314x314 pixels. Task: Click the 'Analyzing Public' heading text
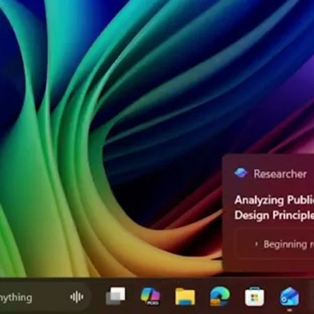274,200
